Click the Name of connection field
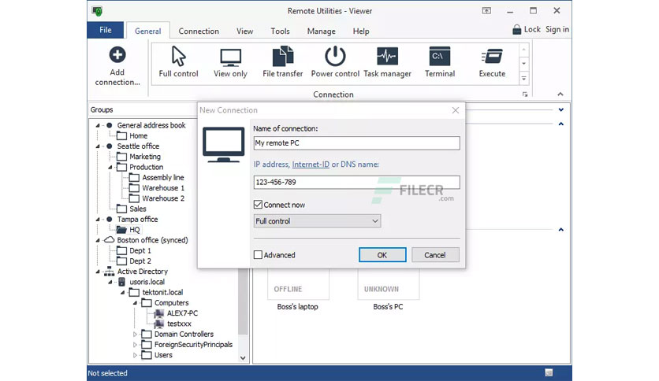Image resolution: width=659 pixels, height=381 pixels. pos(357,143)
